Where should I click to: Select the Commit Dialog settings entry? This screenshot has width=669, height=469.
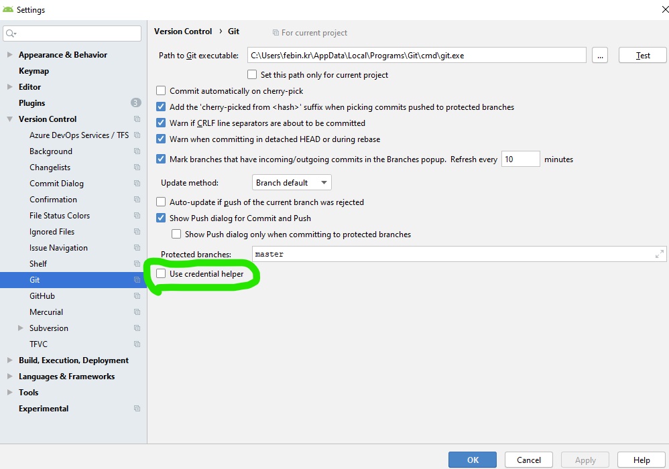pyautogui.click(x=56, y=184)
